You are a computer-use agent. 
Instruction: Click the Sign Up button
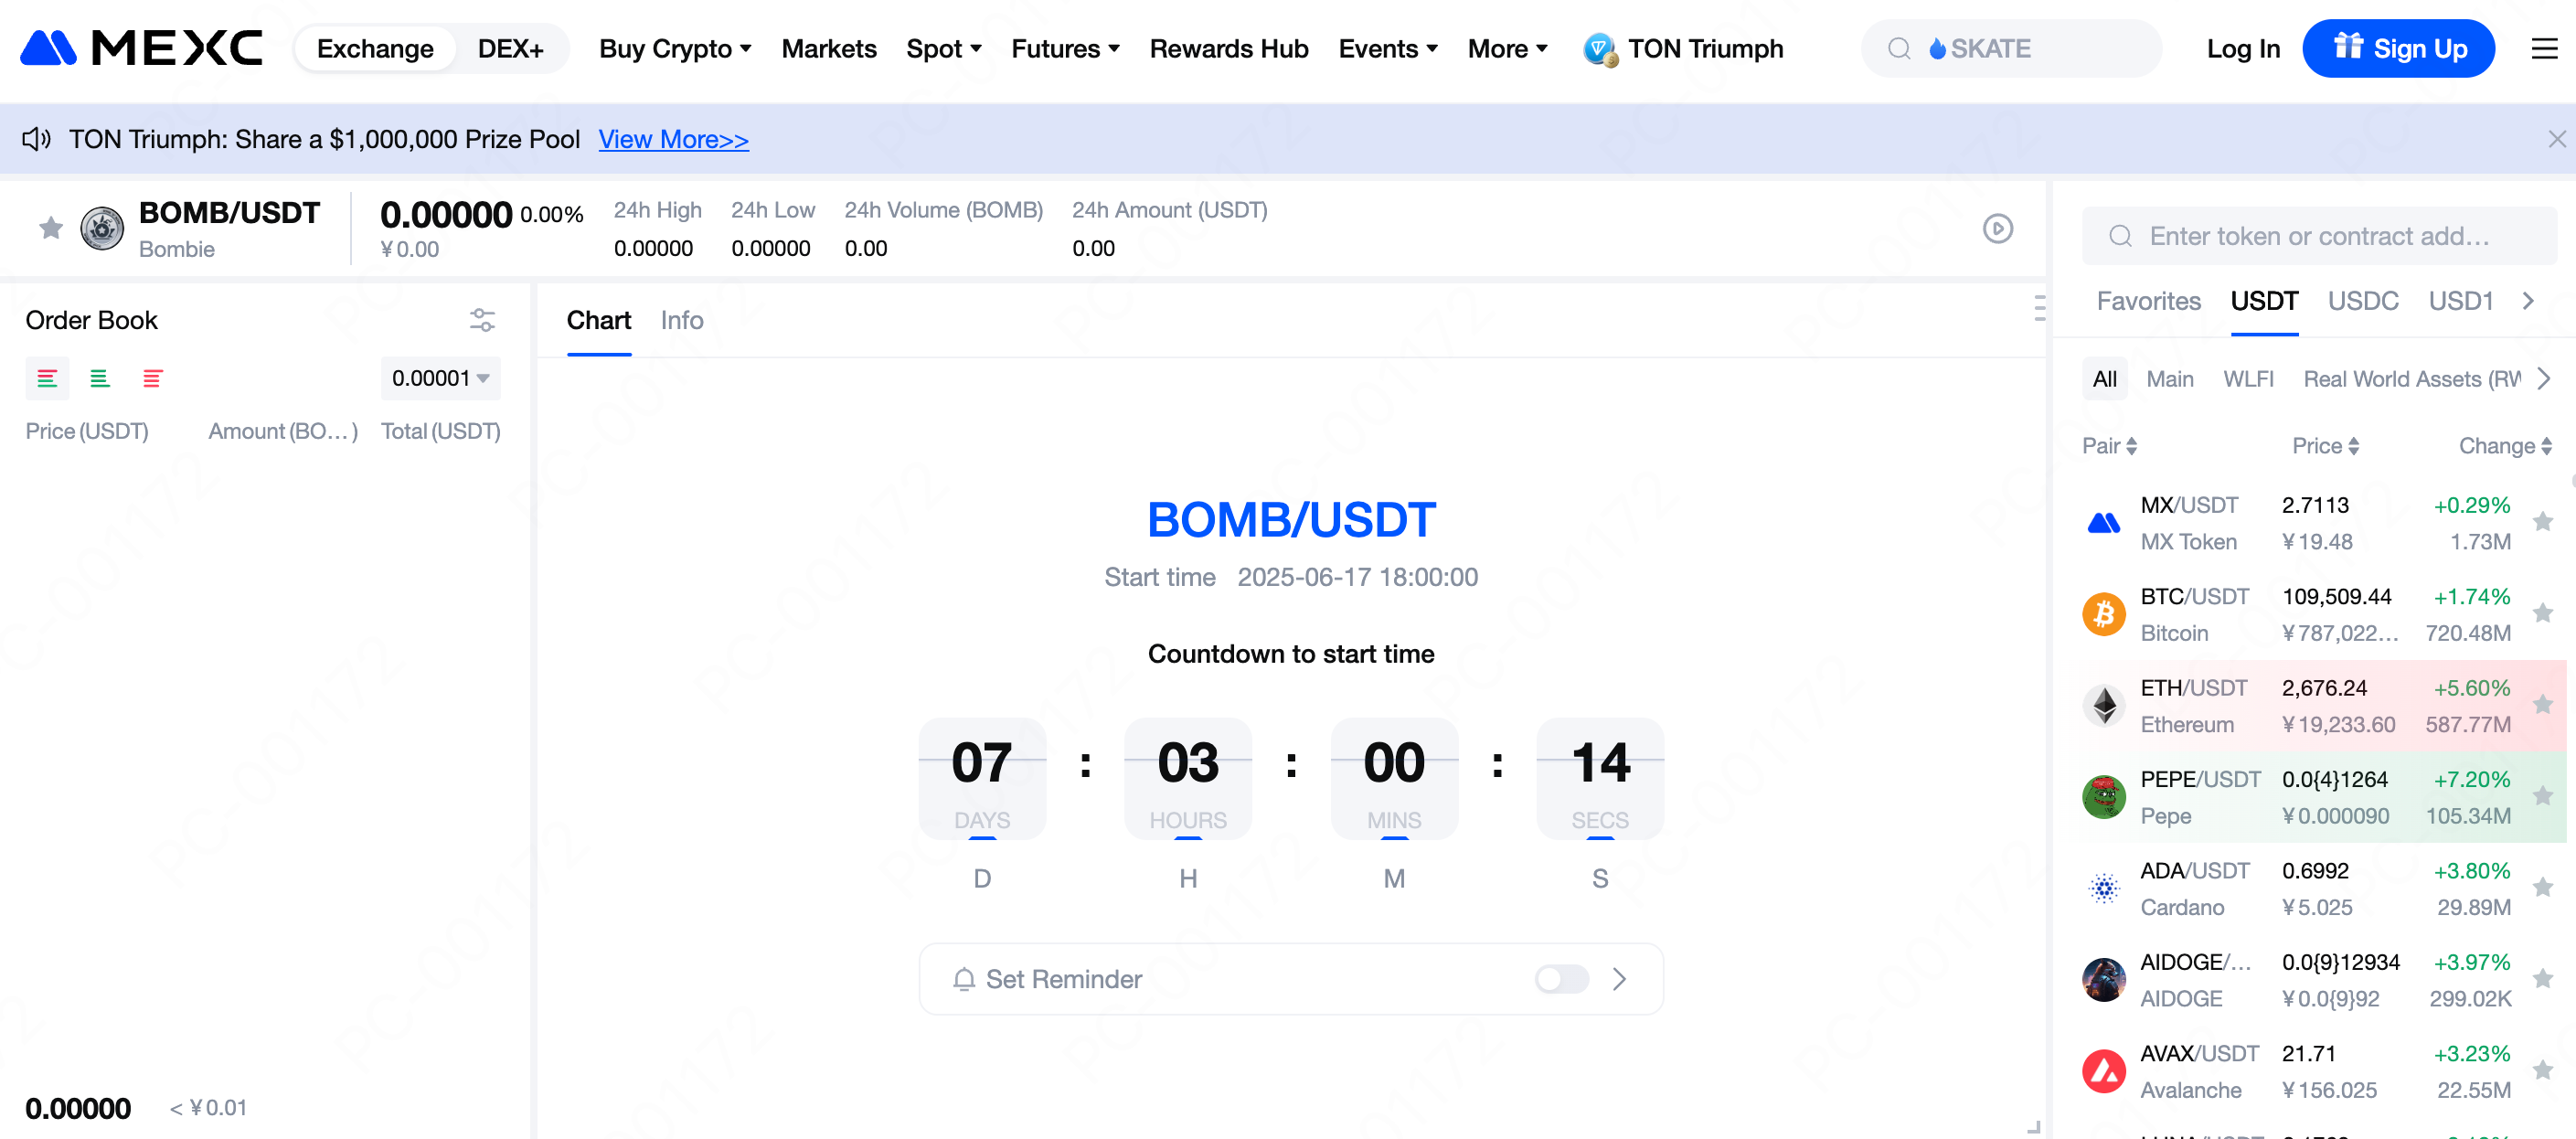pos(2398,49)
